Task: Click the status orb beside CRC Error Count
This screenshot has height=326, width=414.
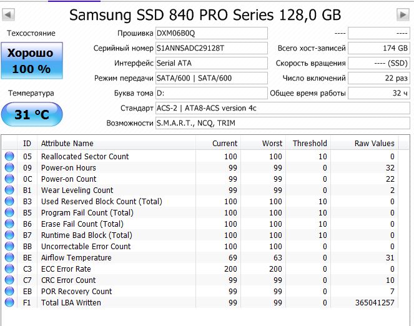Action: pyautogui.click(x=9, y=280)
